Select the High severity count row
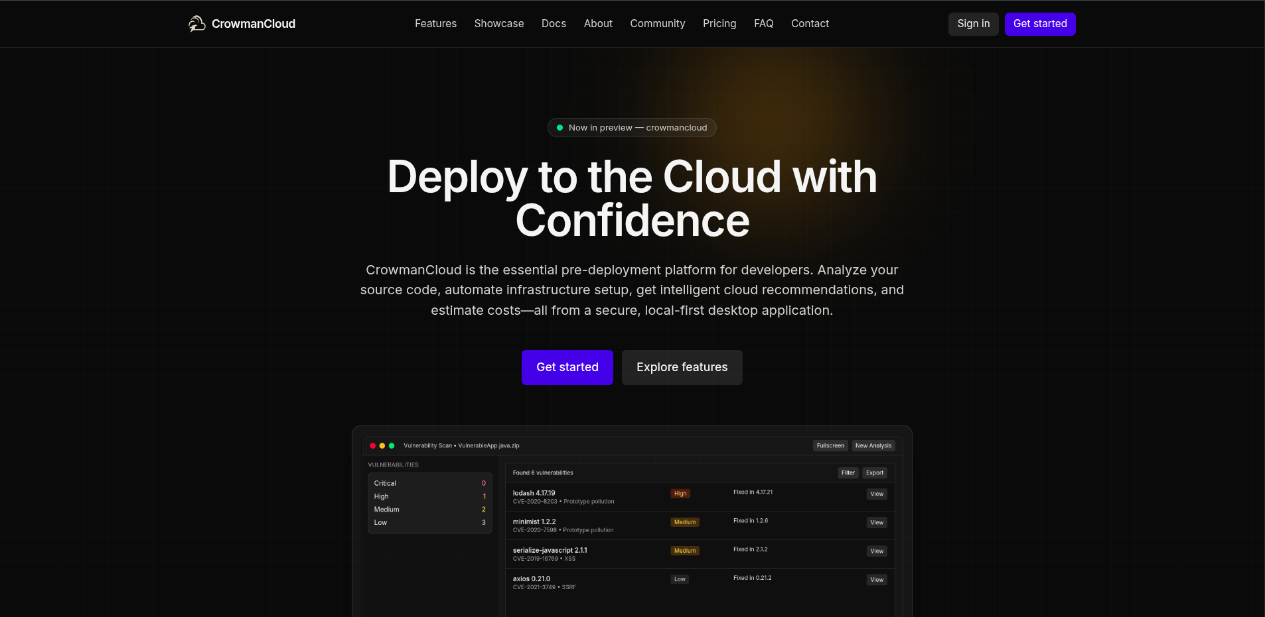Image resolution: width=1265 pixels, height=617 pixels. 429,496
